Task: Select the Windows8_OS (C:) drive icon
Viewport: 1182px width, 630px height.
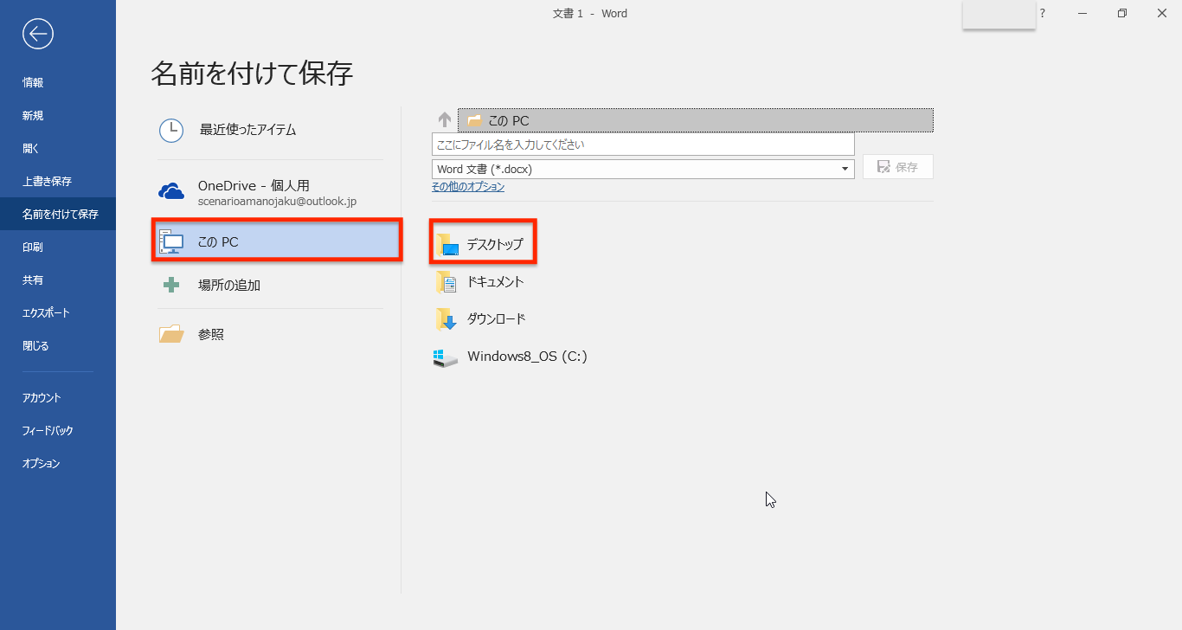Action: click(446, 357)
